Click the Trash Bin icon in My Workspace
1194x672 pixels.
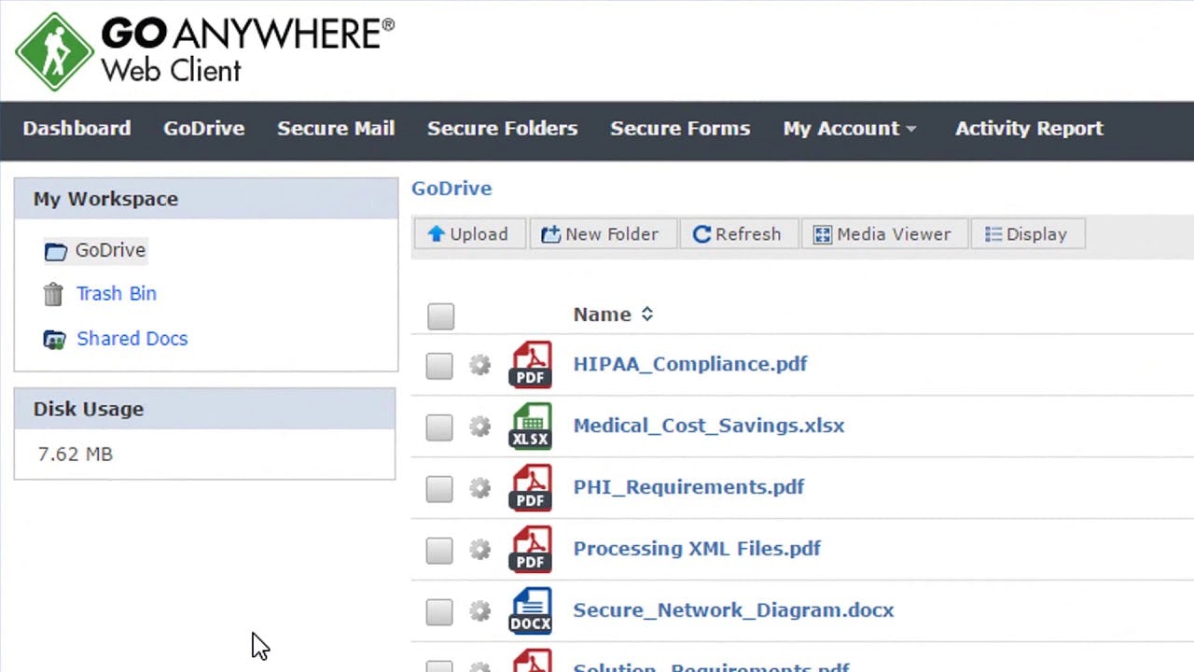coord(53,293)
